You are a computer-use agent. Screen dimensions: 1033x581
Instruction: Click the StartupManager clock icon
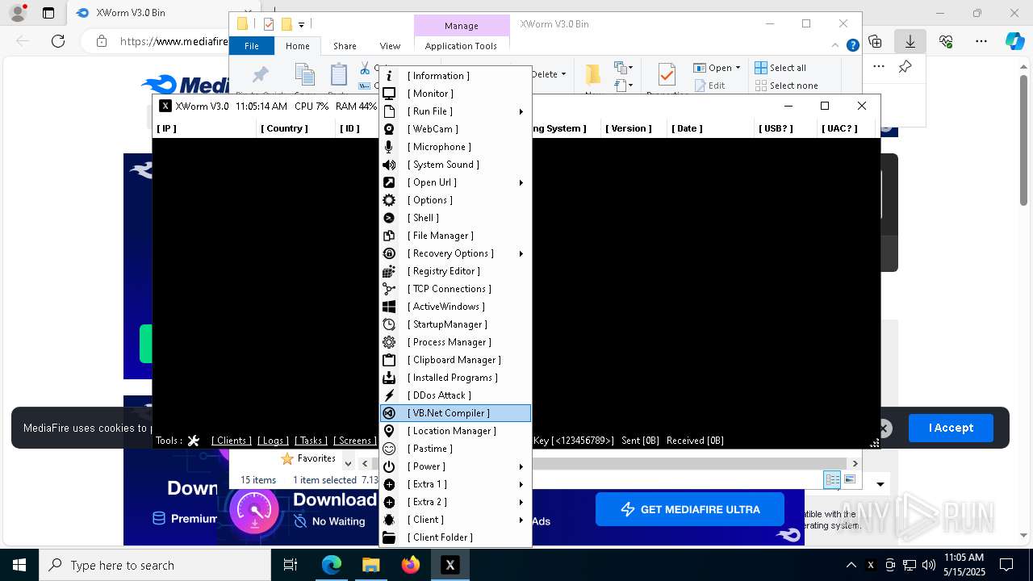click(x=389, y=324)
